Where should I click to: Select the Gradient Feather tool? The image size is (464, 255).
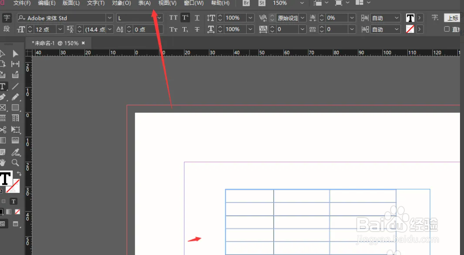(x=16, y=140)
